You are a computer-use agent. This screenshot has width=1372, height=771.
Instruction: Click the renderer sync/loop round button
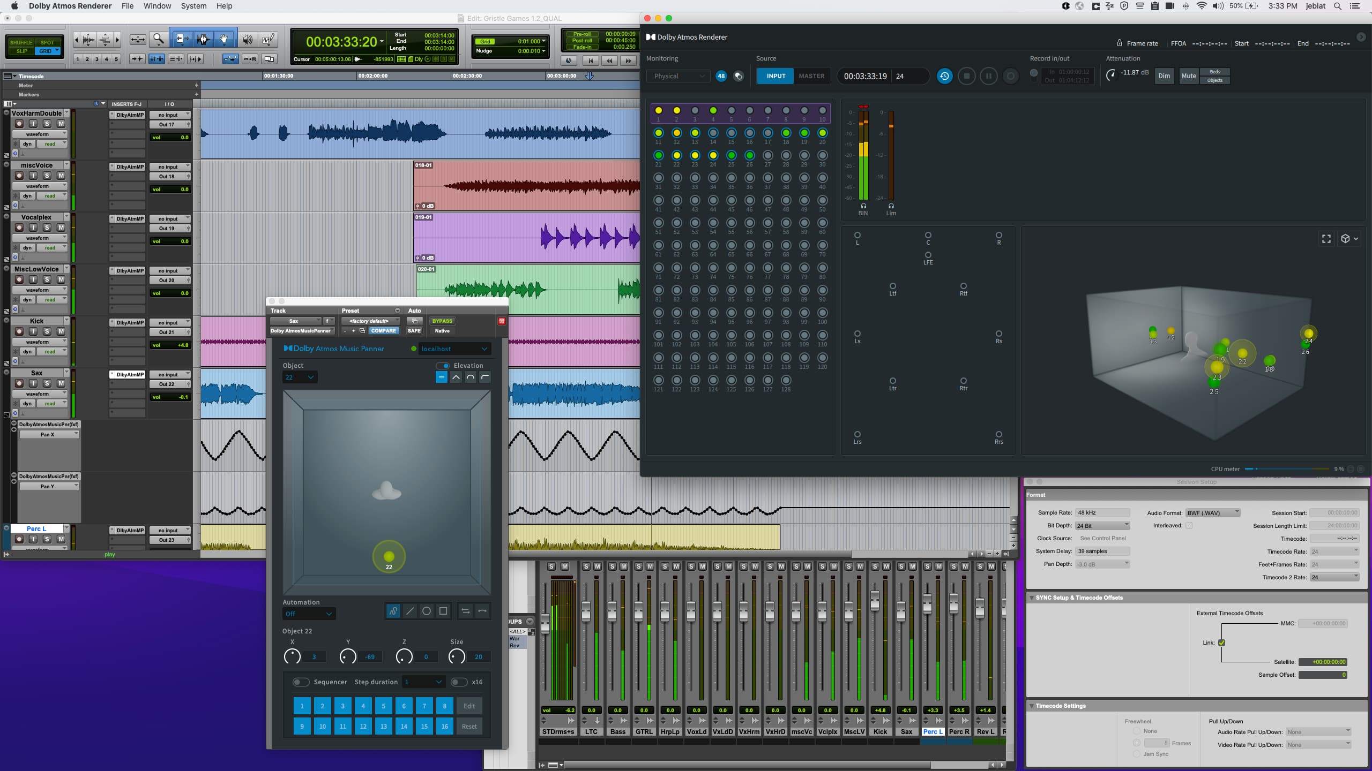click(x=944, y=76)
